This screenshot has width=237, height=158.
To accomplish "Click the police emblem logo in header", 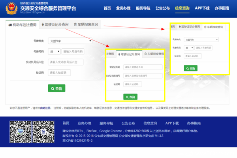I will [x=11, y=8].
